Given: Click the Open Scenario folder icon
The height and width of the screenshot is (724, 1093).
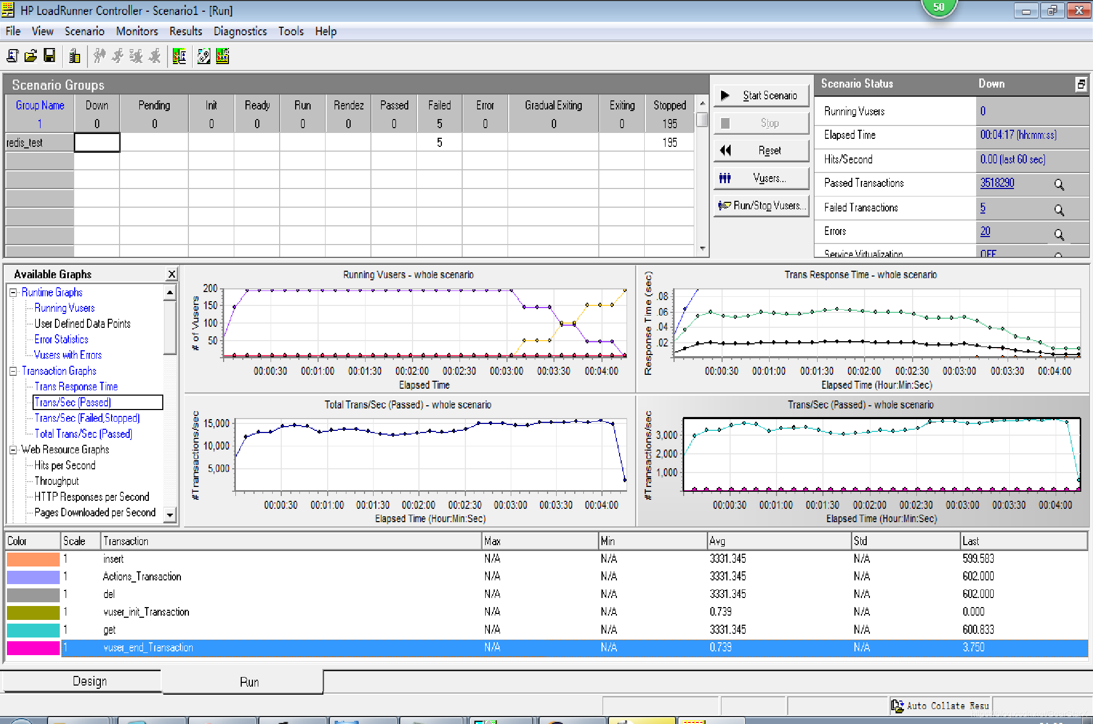Looking at the screenshot, I should click(31, 56).
